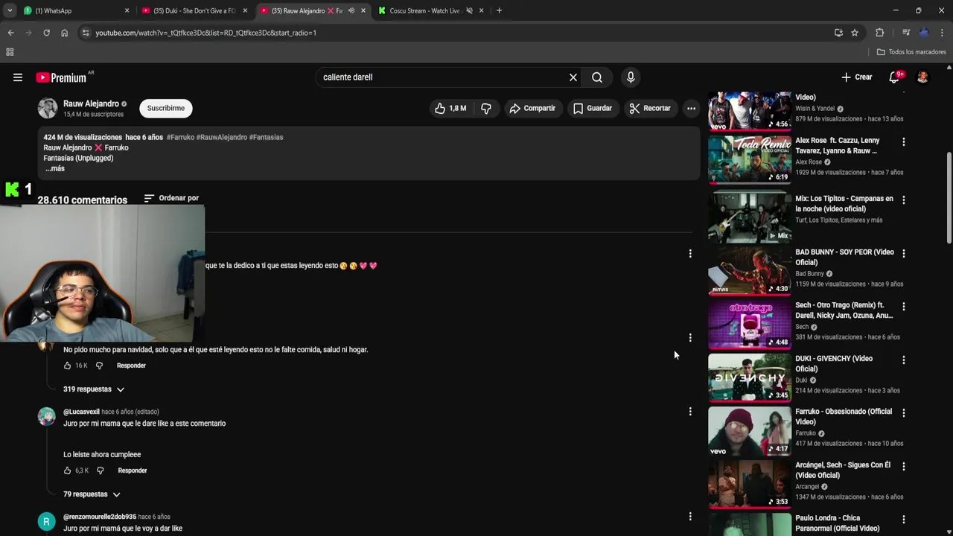Open browser extensions puzzle icon

pos(879,33)
